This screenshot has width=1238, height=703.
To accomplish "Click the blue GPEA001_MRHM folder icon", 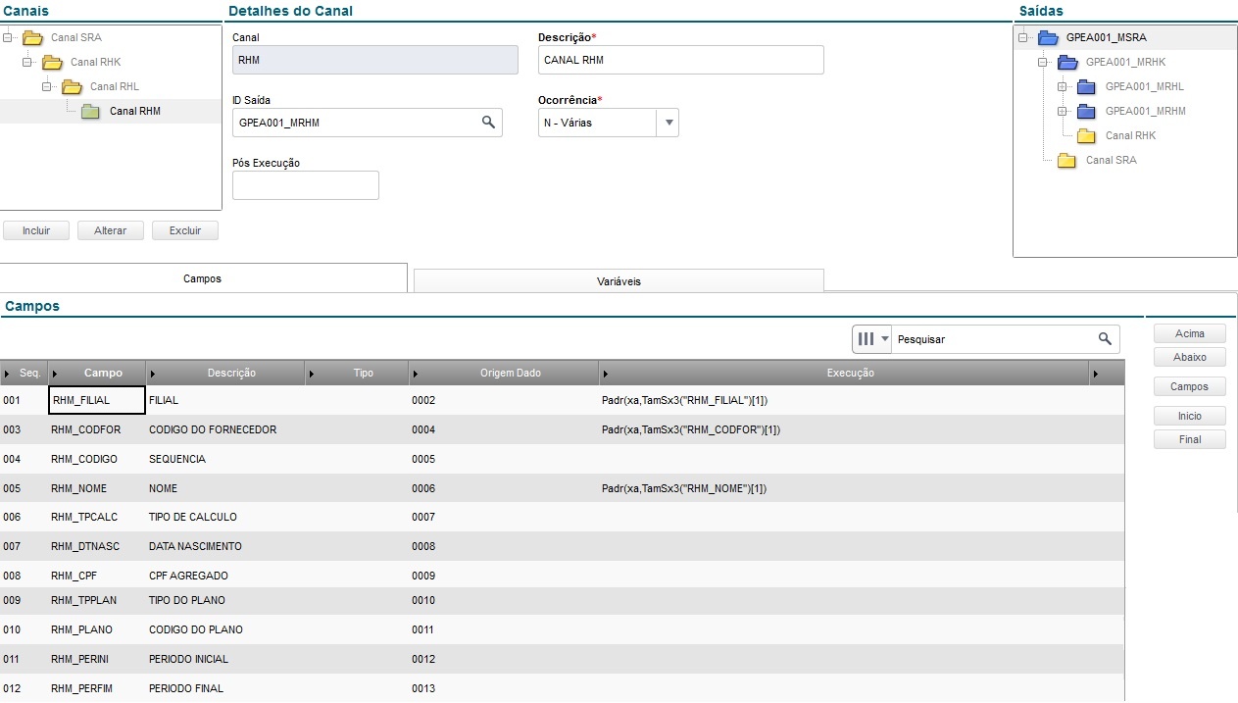I will (x=1086, y=111).
